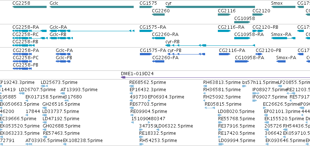Click the RH63813.5prime EST label
The image size is (310, 146).
(222, 82)
